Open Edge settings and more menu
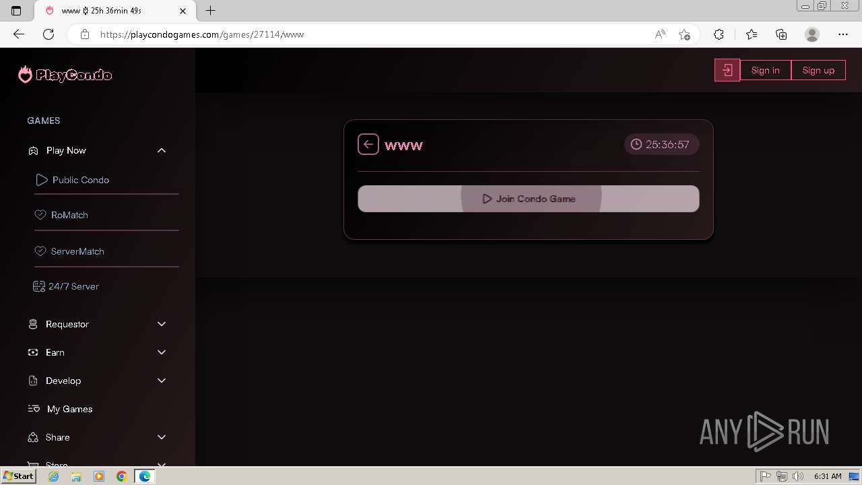 [x=843, y=34]
